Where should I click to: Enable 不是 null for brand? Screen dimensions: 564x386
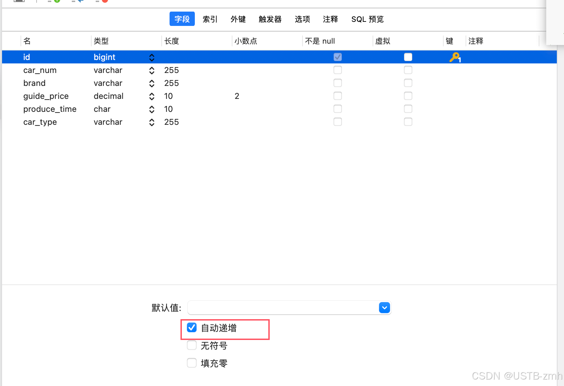pyautogui.click(x=338, y=83)
